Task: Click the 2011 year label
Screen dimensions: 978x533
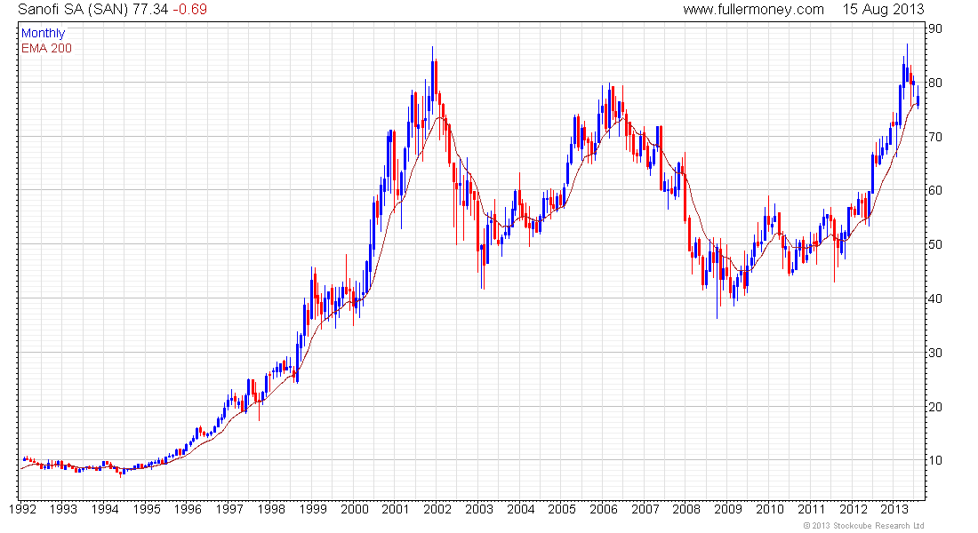Action: tap(811, 509)
